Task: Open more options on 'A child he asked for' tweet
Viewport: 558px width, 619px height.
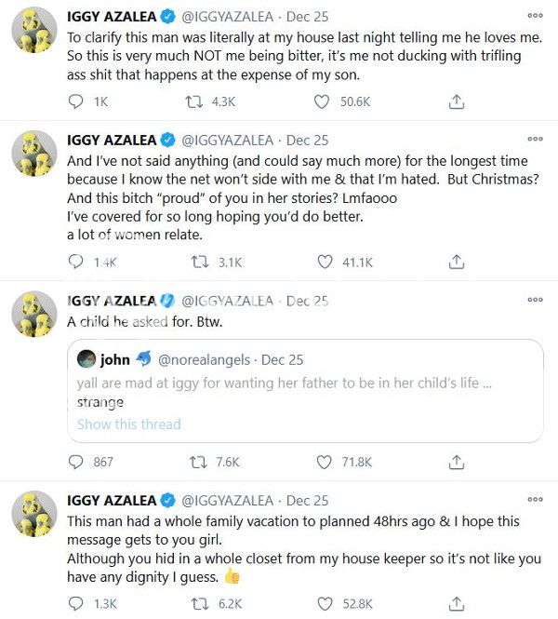Action: (x=535, y=300)
